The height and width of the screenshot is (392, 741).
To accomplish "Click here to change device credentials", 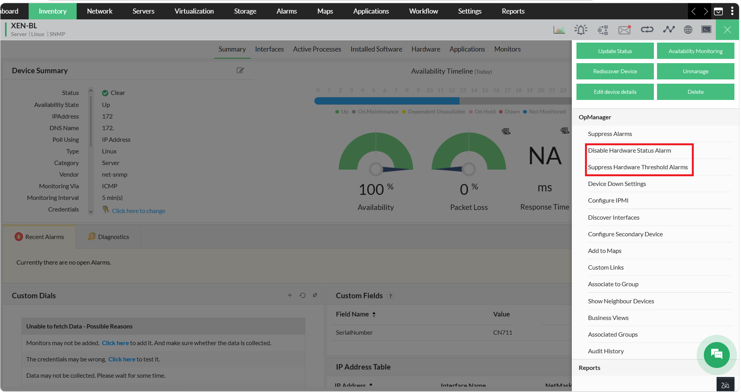I will (x=139, y=210).
